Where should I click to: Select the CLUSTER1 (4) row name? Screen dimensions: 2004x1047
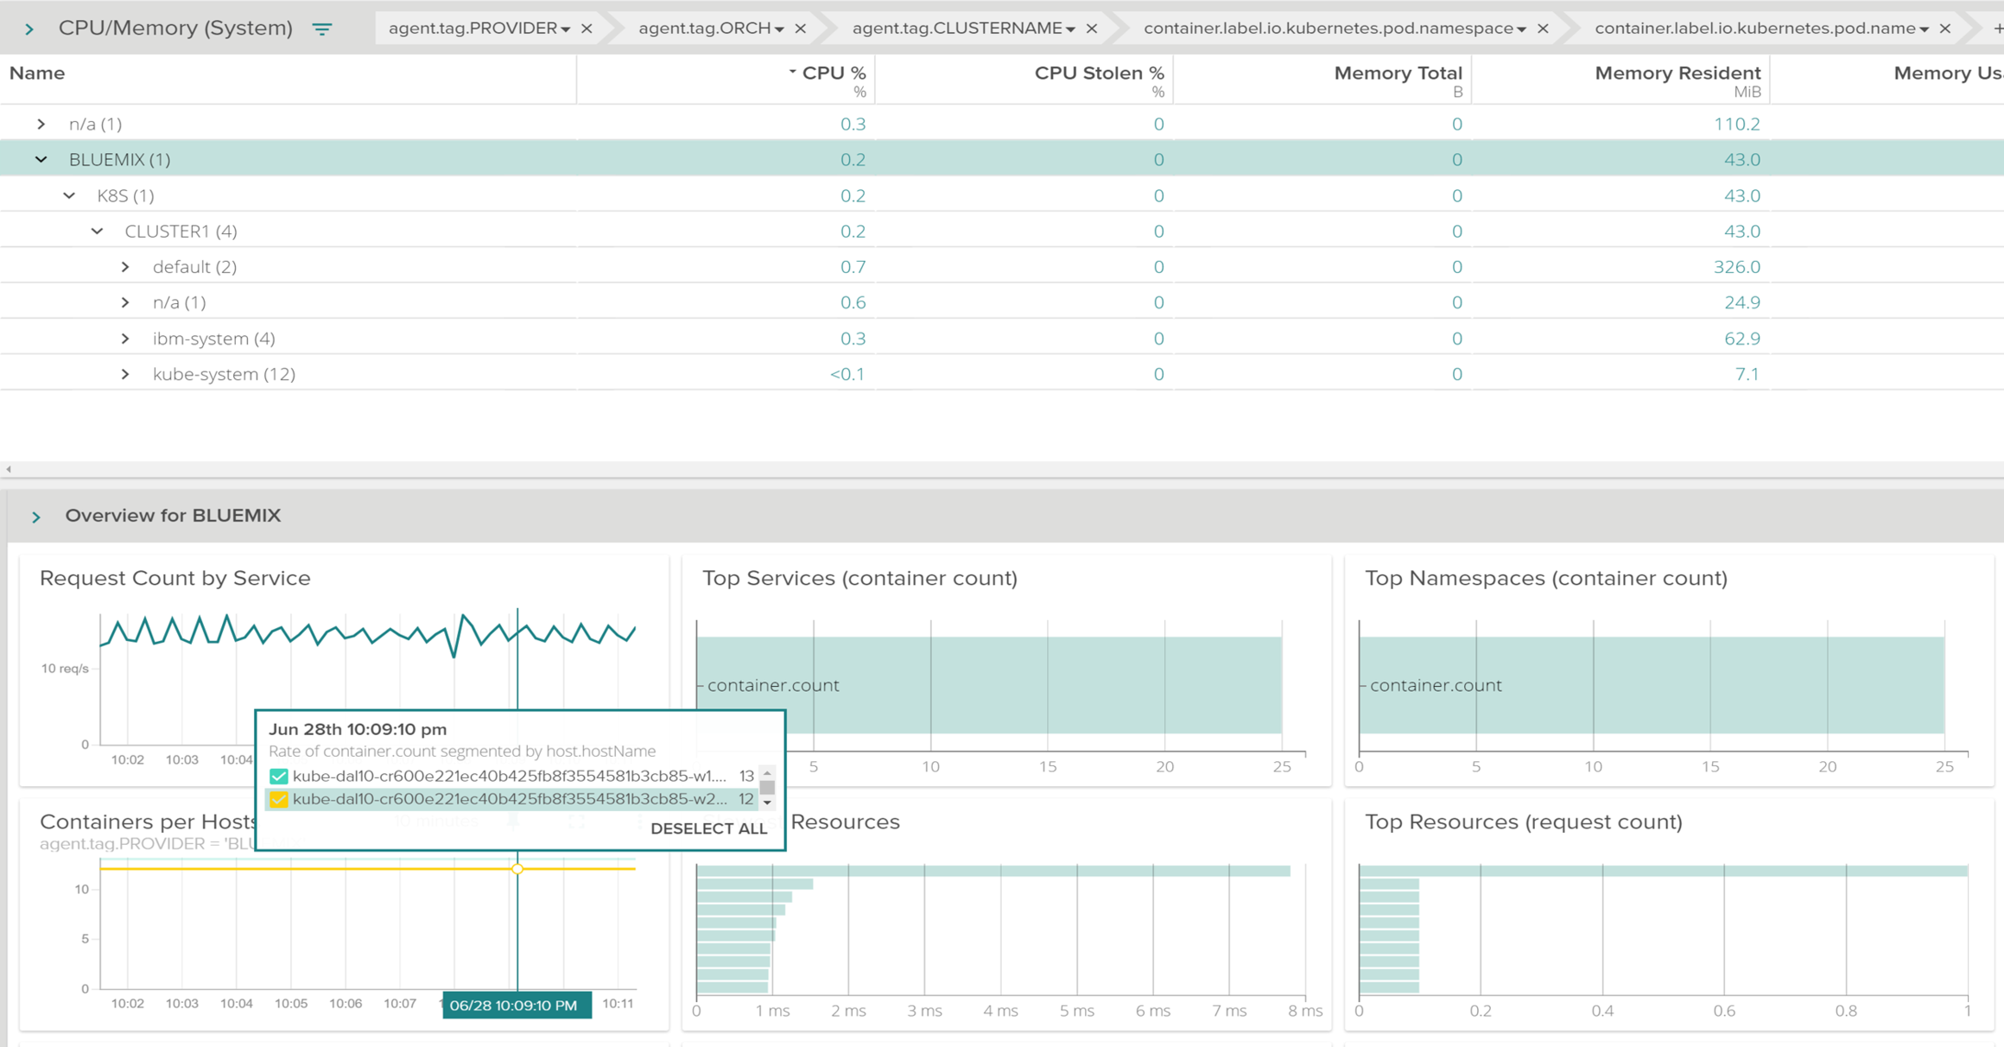(x=181, y=232)
